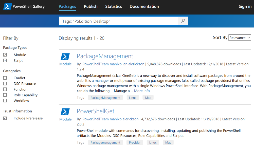Disable the Include Prerelease option

pyautogui.click(x=5, y=118)
